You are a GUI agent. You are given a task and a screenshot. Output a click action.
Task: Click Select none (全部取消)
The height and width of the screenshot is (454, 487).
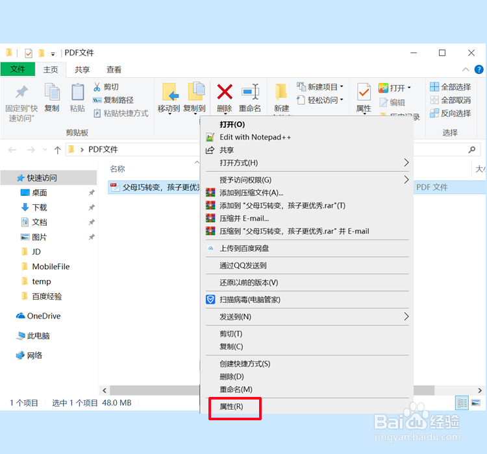coord(451,100)
